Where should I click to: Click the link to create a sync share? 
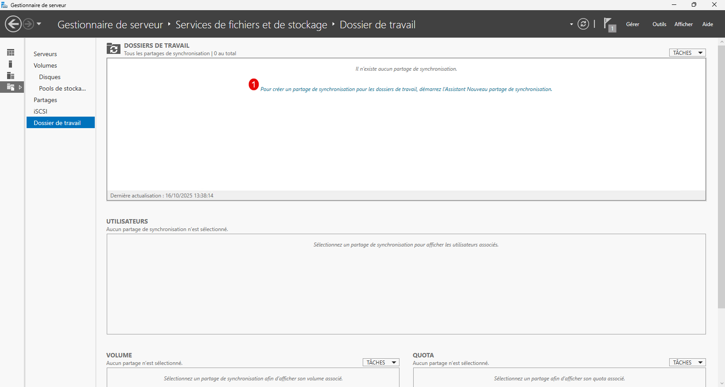[406, 89]
